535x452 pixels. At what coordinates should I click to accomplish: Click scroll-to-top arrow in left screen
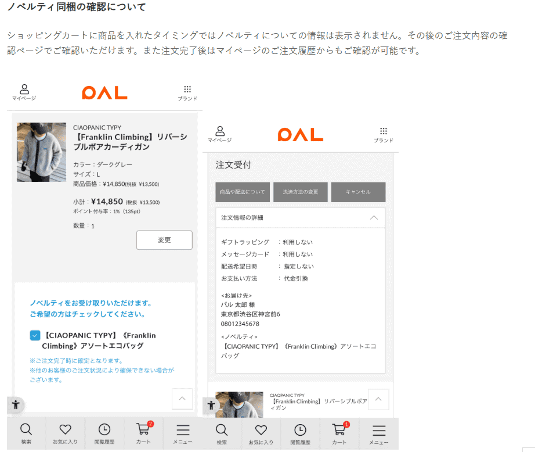click(182, 399)
